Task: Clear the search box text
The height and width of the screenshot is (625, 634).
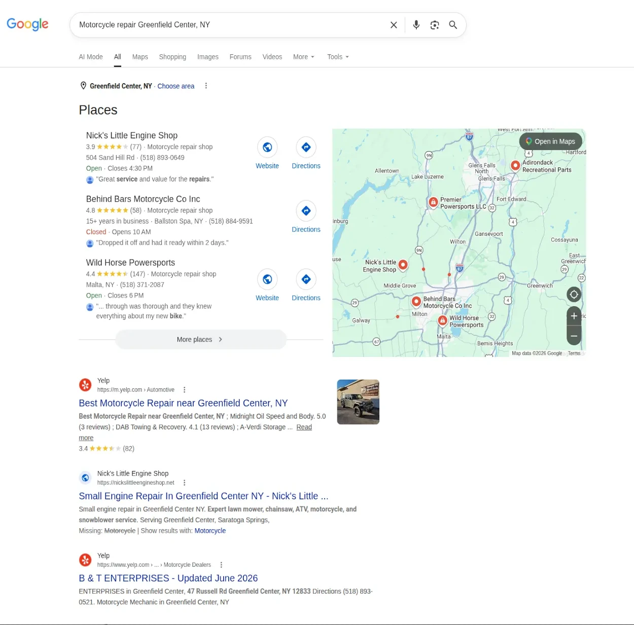Action: pyautogui.click(x=394, y=25)
